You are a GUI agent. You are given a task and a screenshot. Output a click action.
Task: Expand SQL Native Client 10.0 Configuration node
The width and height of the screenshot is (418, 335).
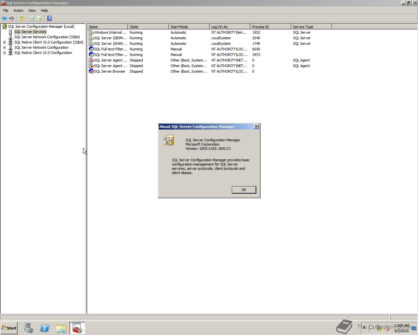click(4, 53)
